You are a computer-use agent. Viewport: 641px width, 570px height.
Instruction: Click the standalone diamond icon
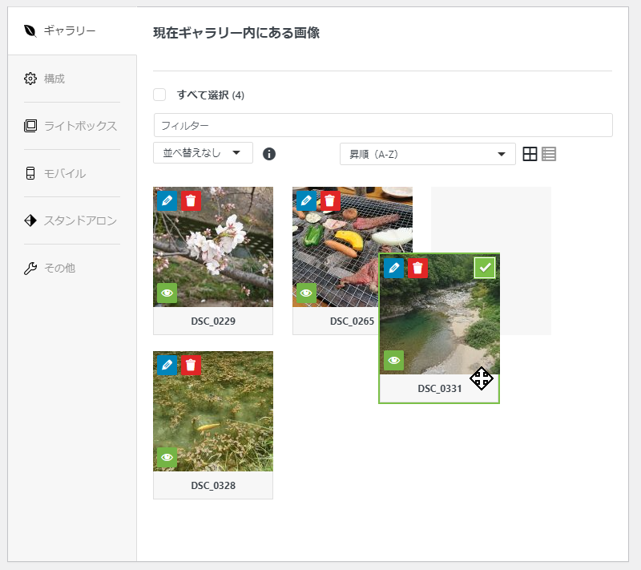pos(30,220)
